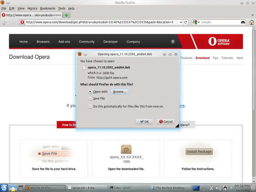
Task: Click the device notifier tray icon
Action: 225,188
